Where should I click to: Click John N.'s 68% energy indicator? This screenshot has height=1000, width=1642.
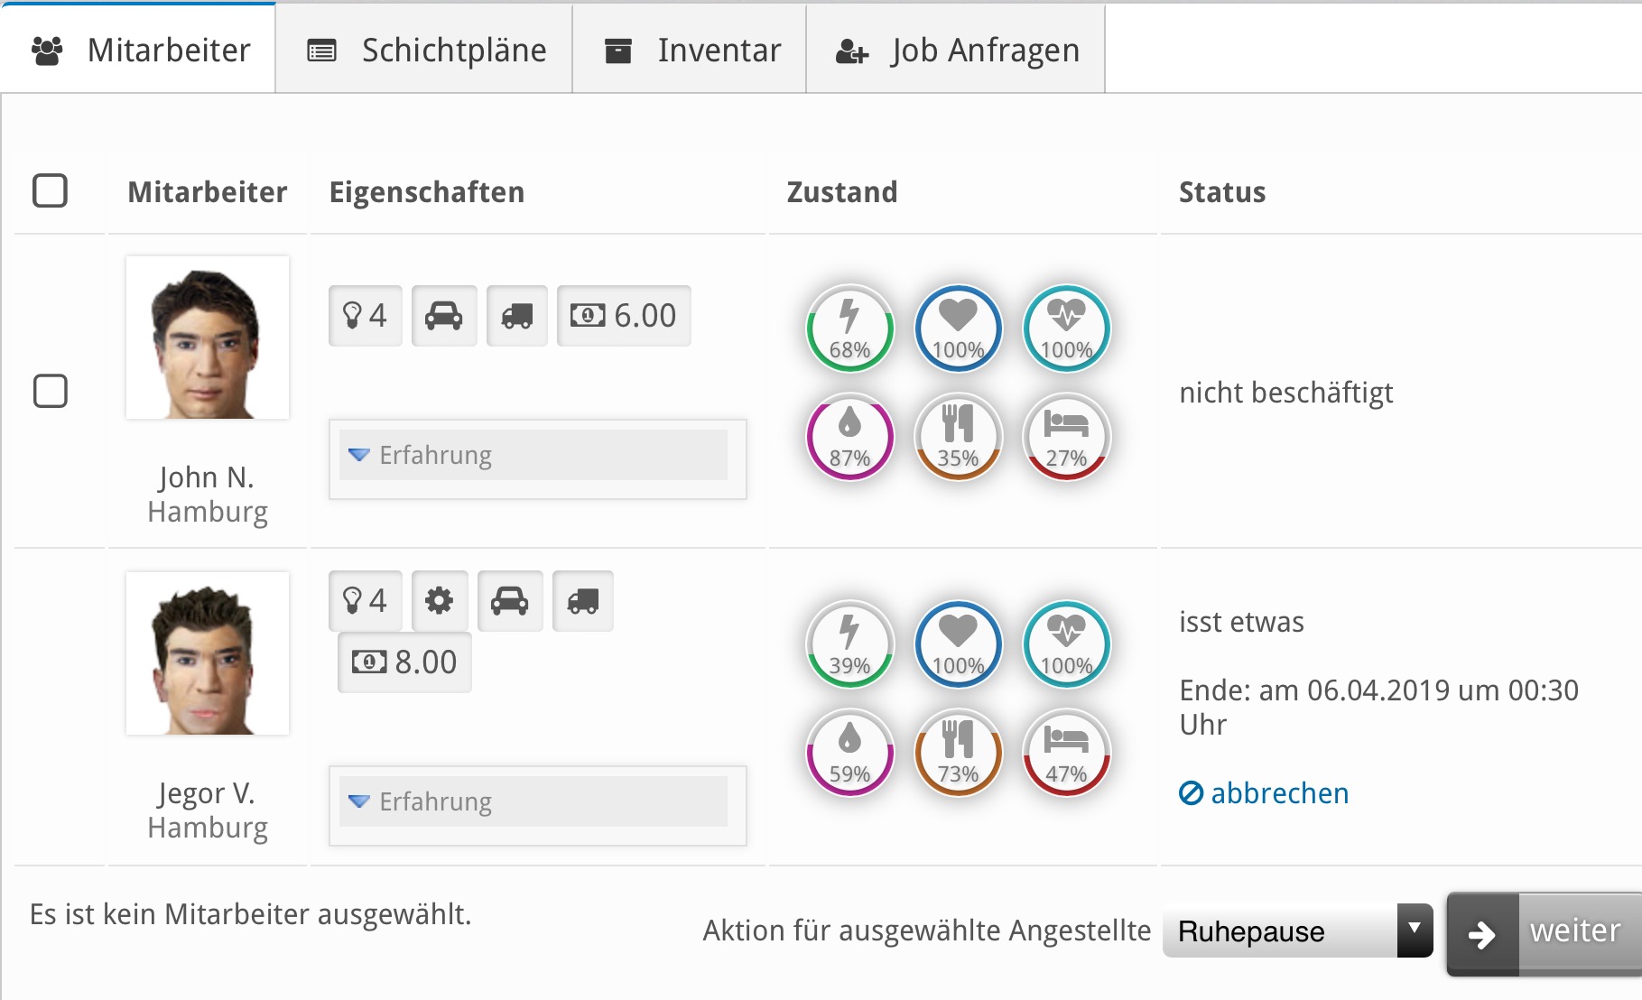tap(849, 329)
